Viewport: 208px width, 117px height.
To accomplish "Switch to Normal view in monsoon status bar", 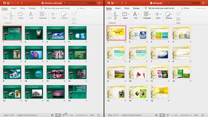I will [52, 115].
